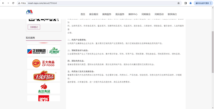Go to 同期展会 page
Screen dimensions: 214x109
(x=146, y=14)
